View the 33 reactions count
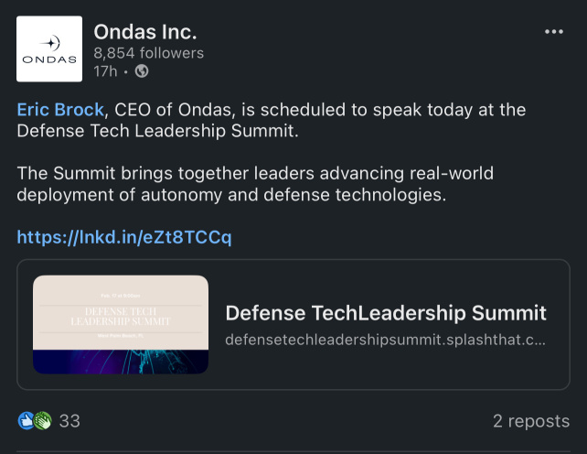Screen dimensions: 587x454 click(69, 421)
